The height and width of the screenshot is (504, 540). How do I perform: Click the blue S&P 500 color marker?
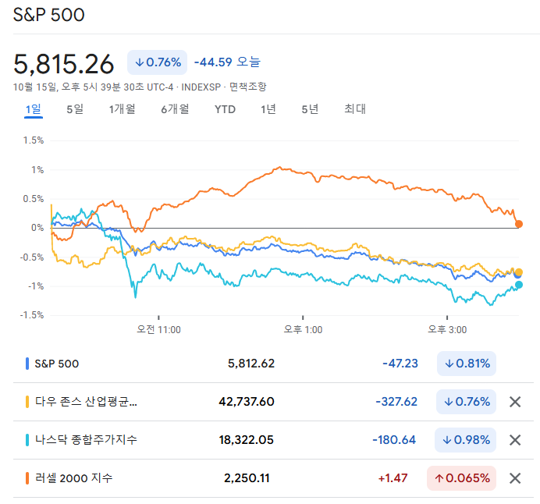click(x=27, y=364)
